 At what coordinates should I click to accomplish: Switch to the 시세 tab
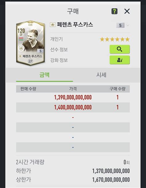101,75
